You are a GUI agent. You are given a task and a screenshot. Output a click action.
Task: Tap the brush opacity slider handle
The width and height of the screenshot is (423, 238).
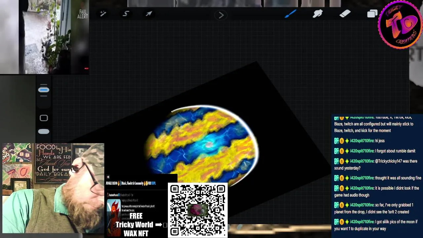44,132
